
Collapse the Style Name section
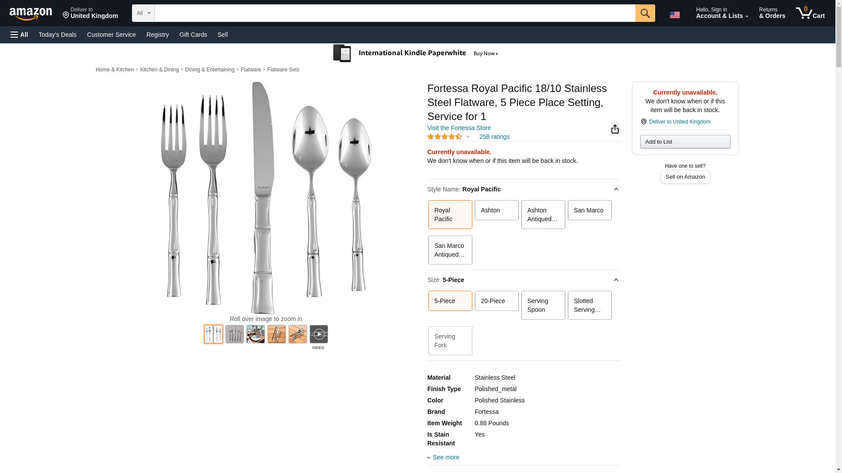pos(616,189)
